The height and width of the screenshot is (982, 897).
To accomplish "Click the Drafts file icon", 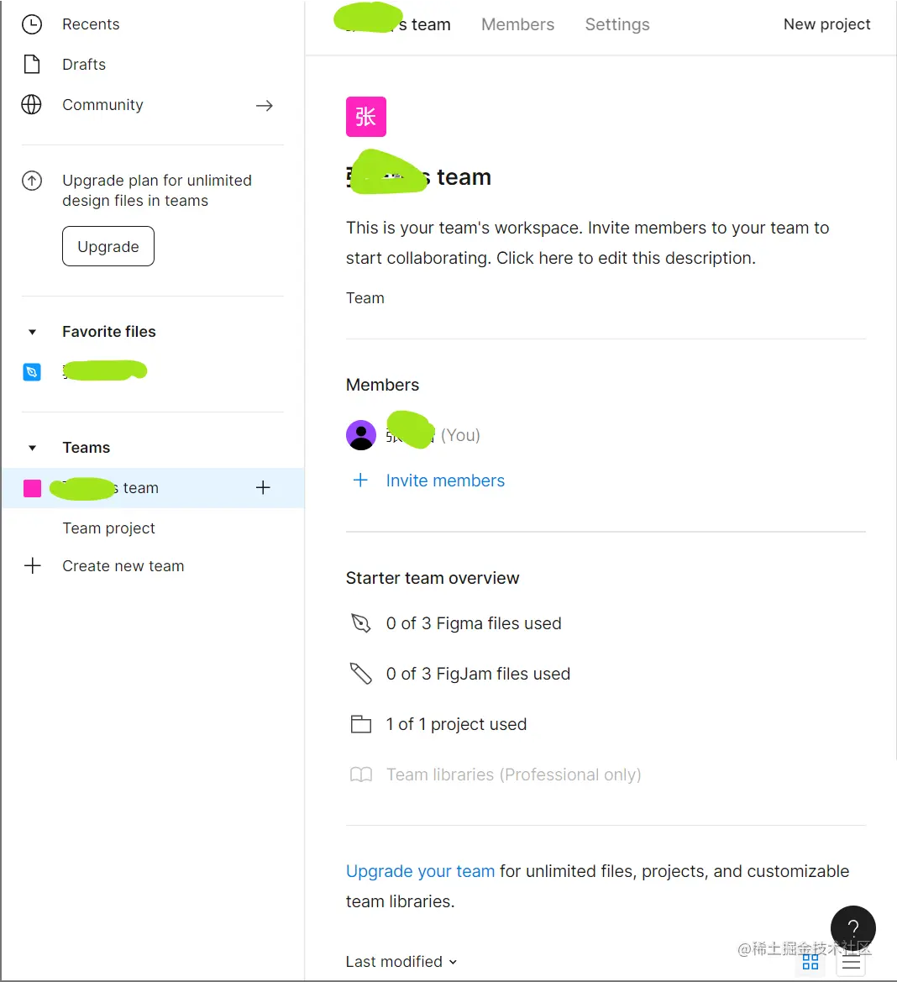I will (32, 65).
